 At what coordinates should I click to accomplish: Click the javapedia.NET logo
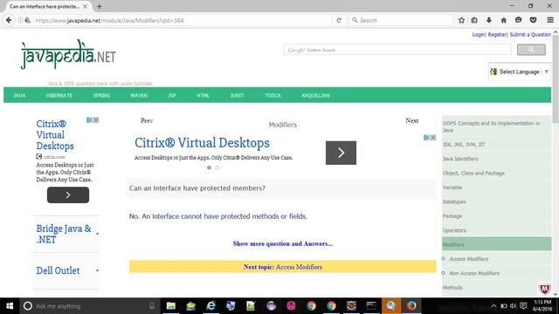[68, 54]
